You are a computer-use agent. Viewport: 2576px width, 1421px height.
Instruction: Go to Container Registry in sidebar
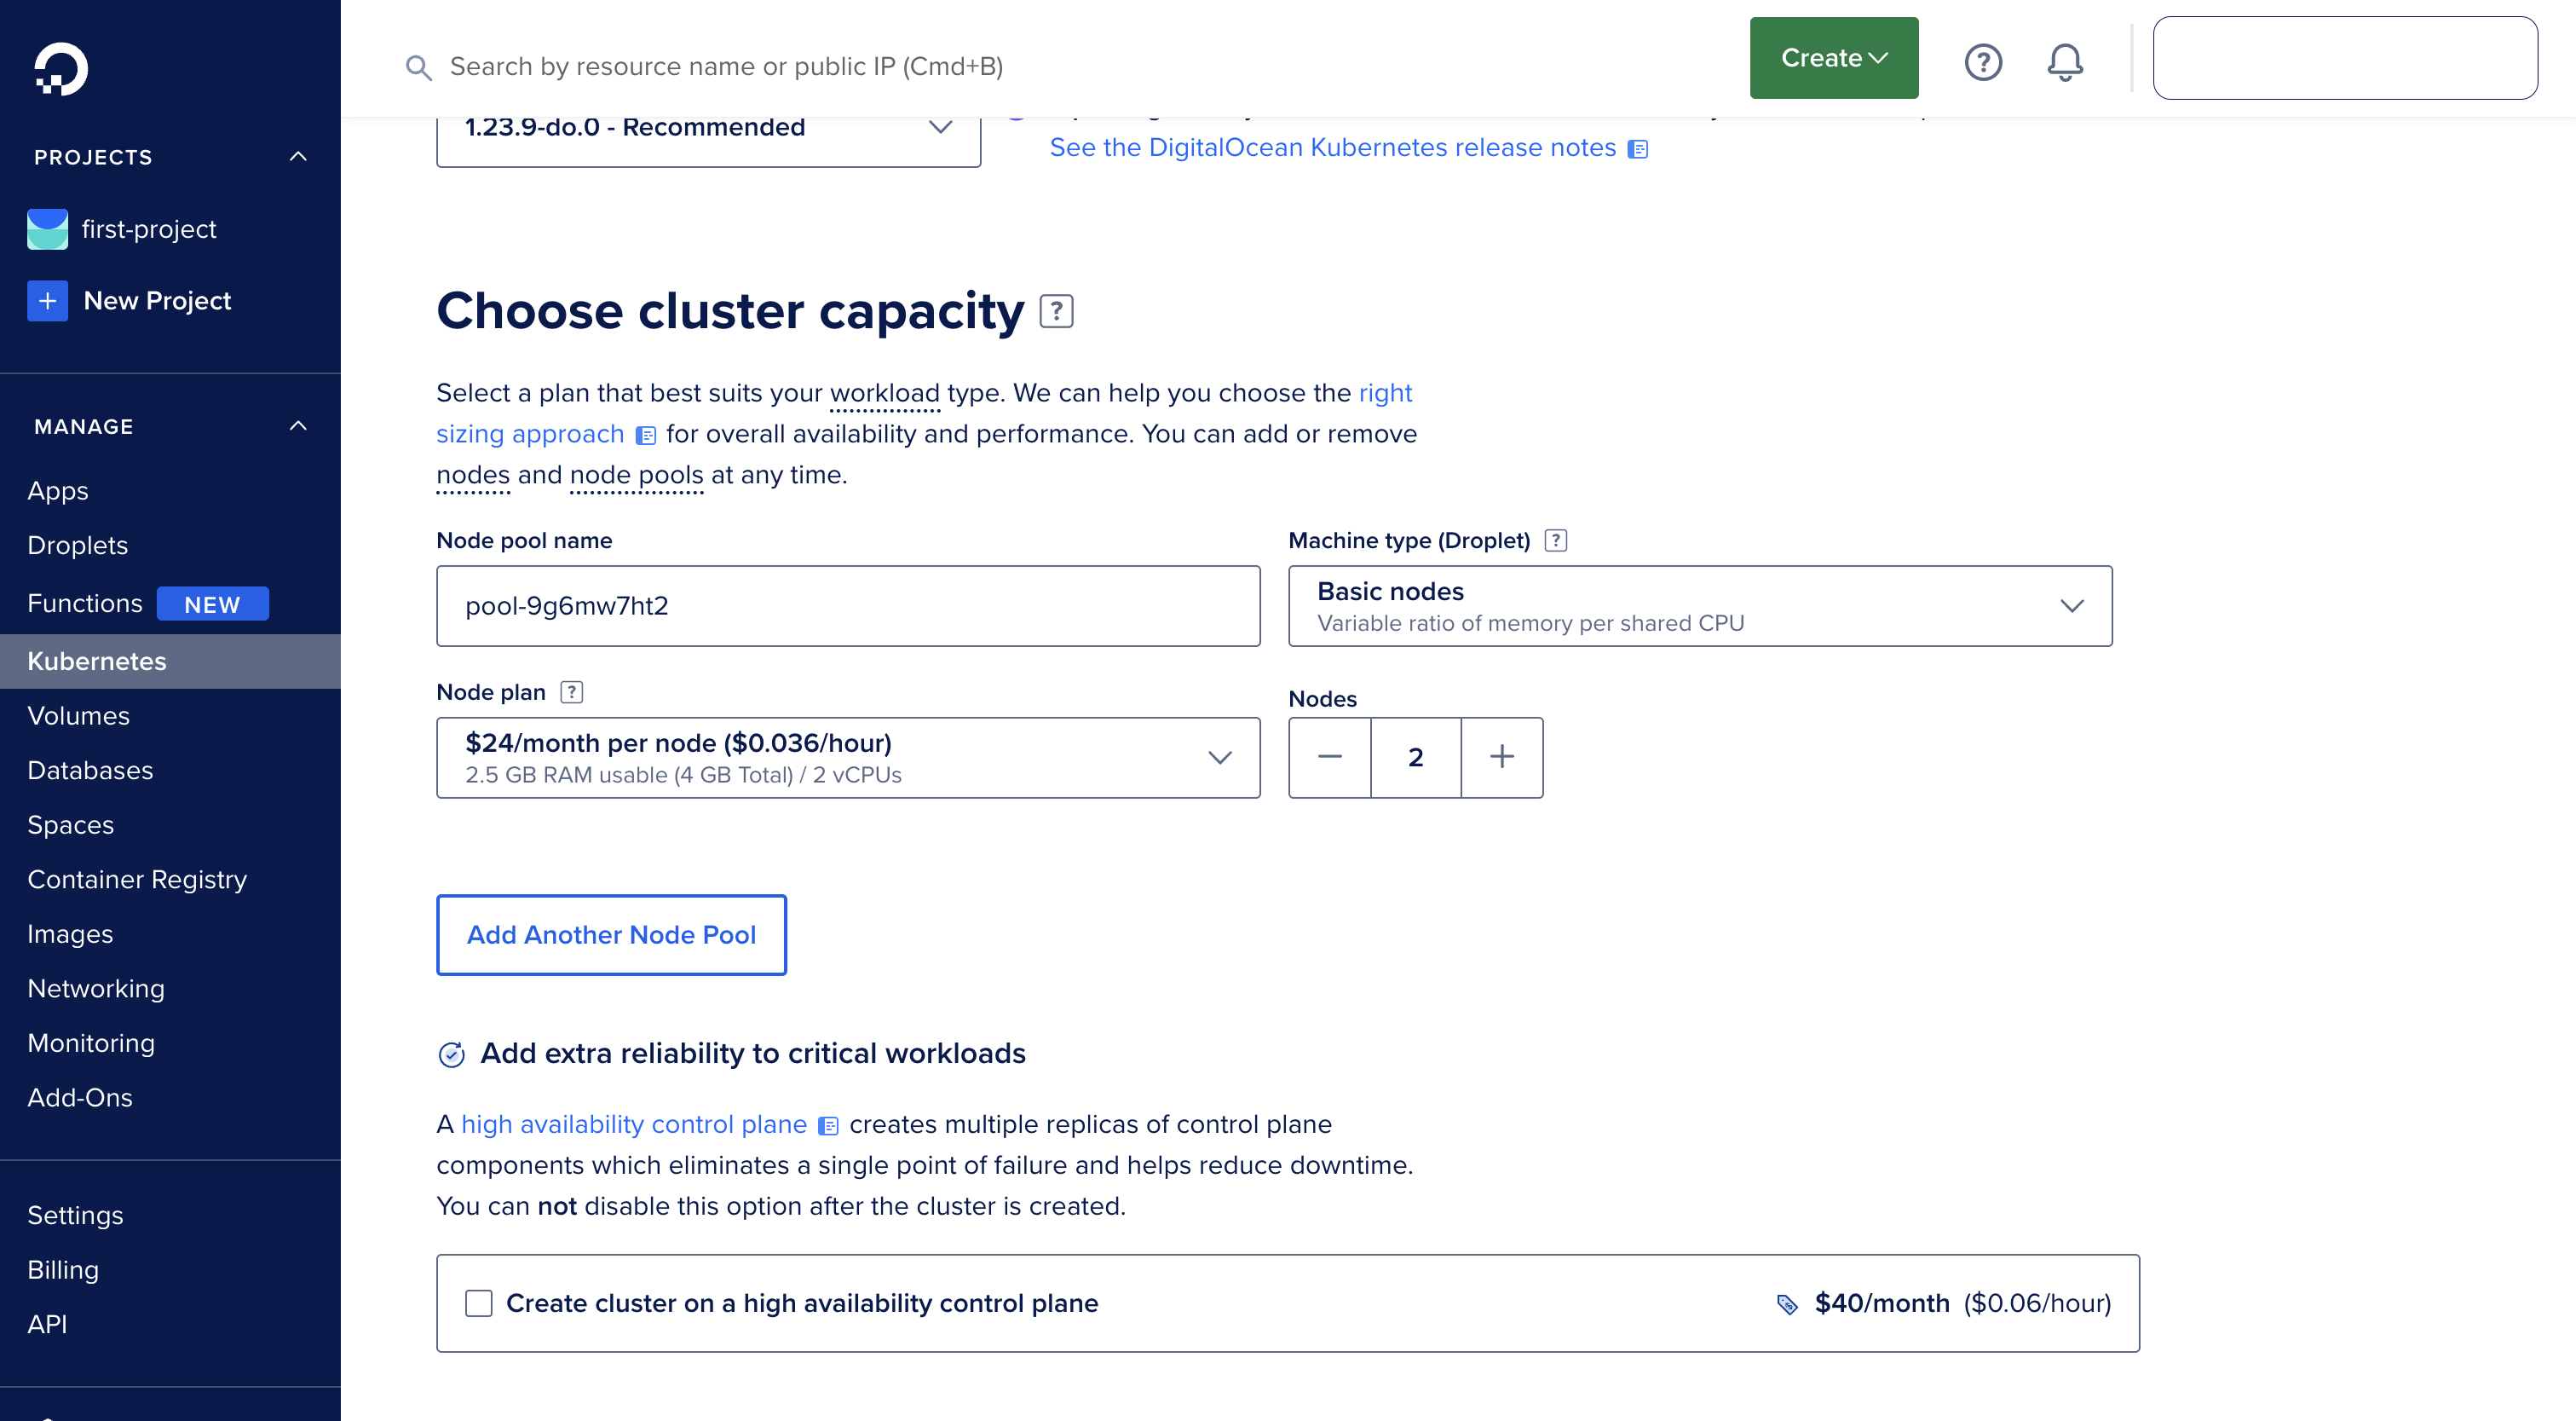(137, 879)
